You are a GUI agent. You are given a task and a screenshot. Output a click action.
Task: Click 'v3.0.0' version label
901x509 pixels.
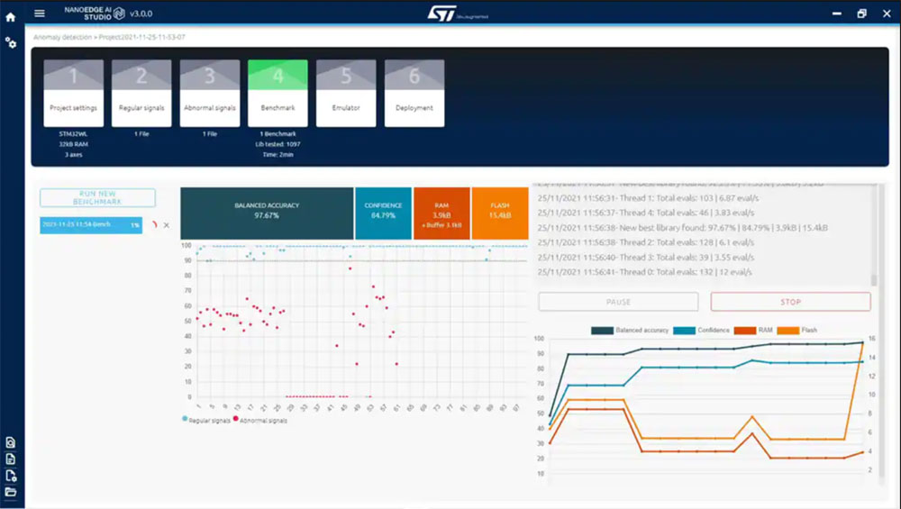pos(141,14)
